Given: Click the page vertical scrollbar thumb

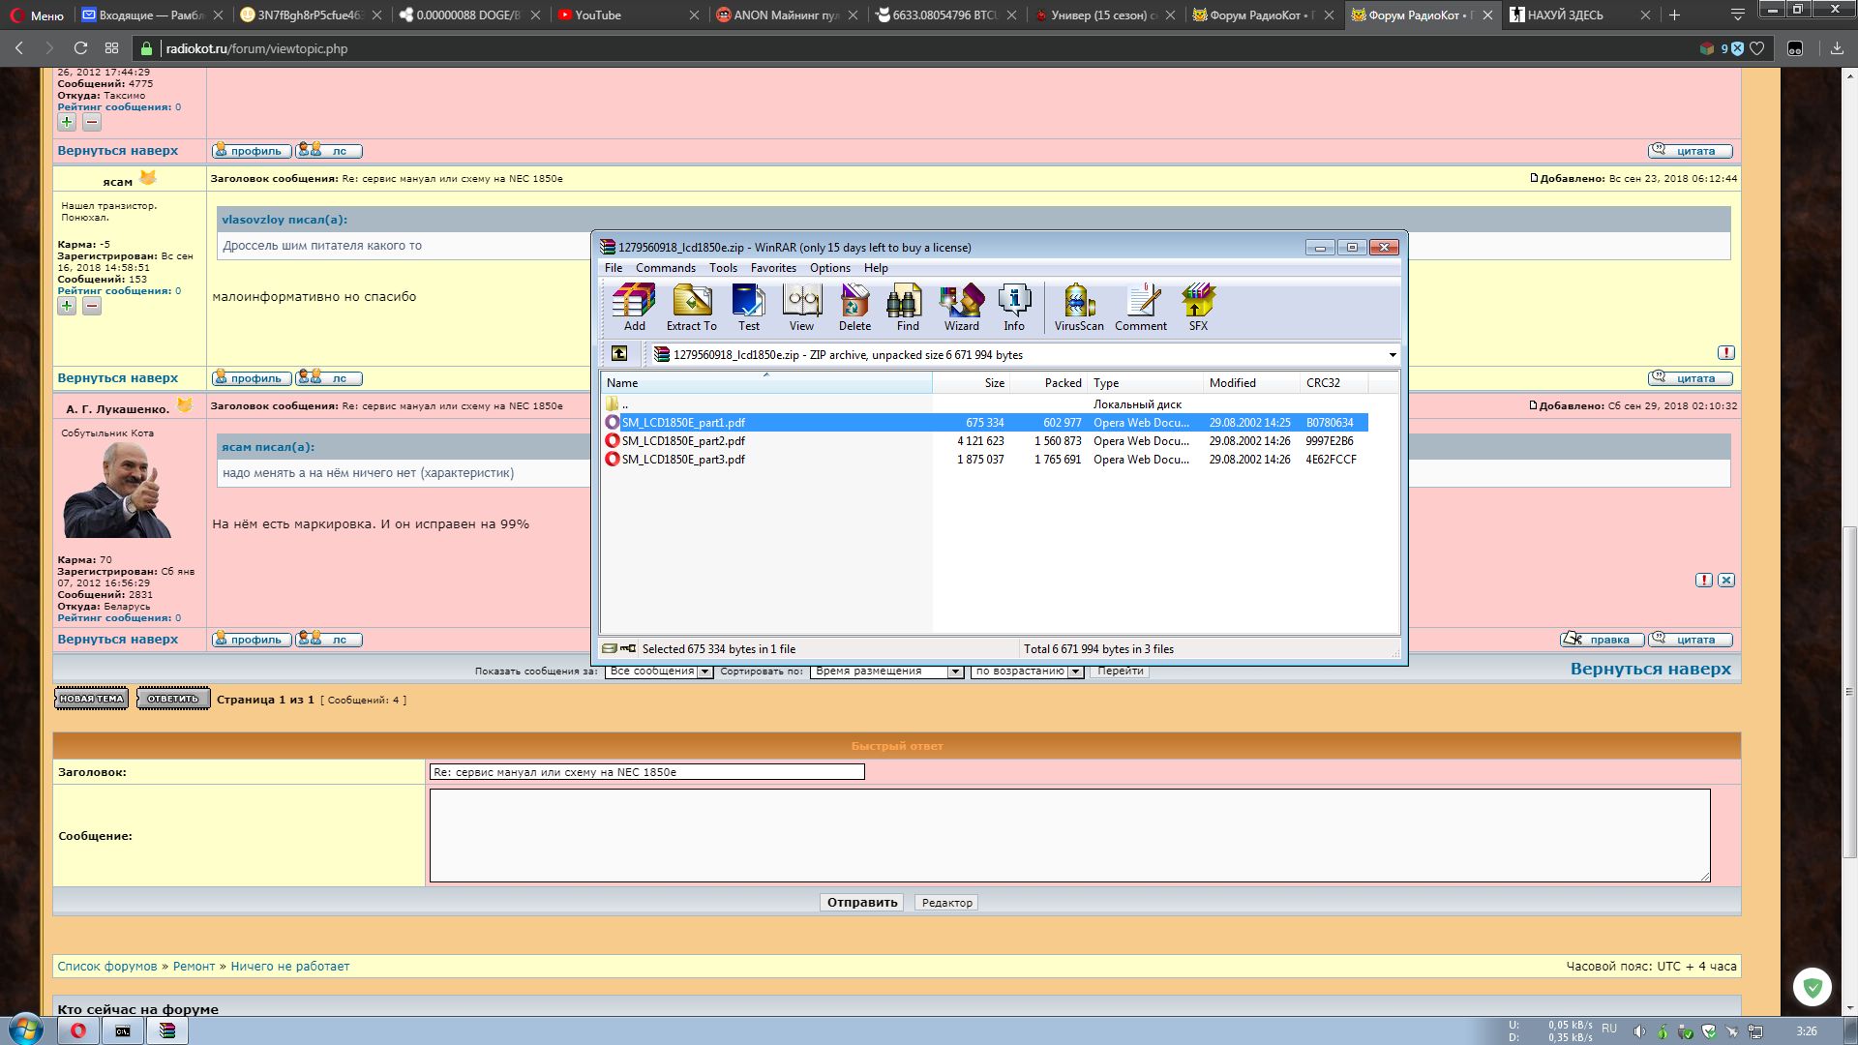Looking at the screenshot, I should tap(1849, 692).
